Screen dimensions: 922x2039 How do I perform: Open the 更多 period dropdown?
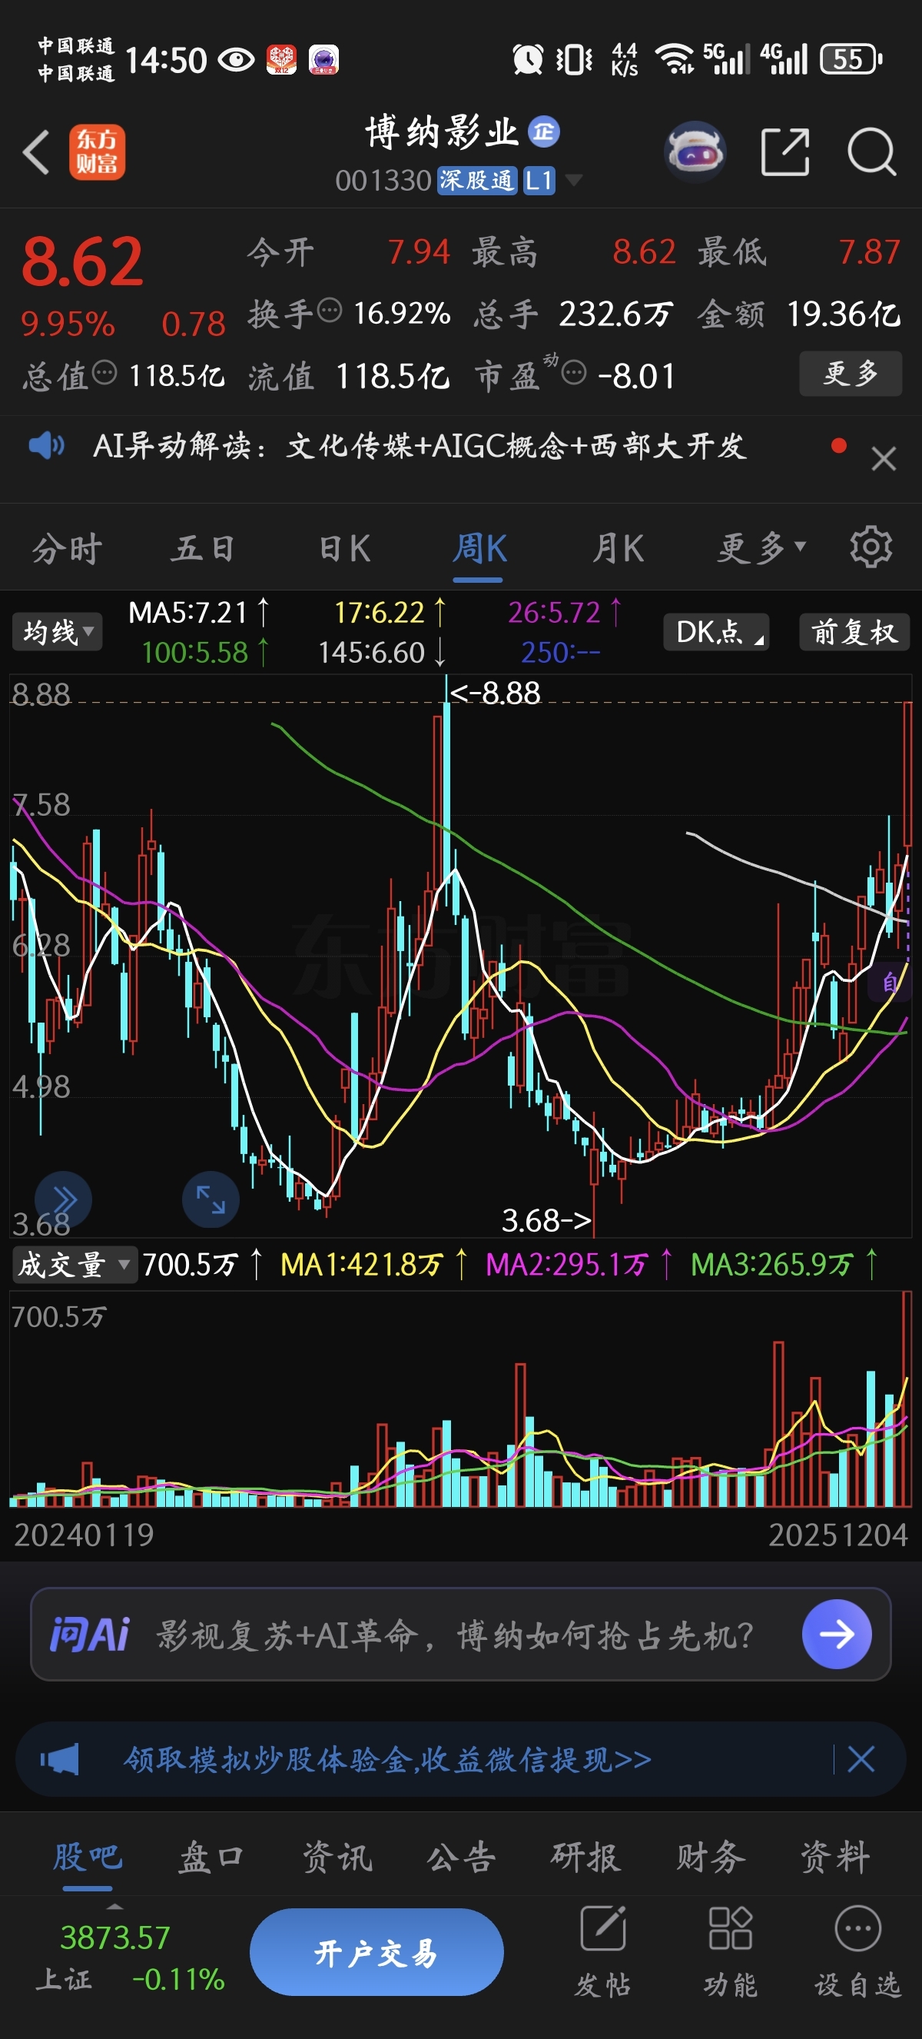761,547
